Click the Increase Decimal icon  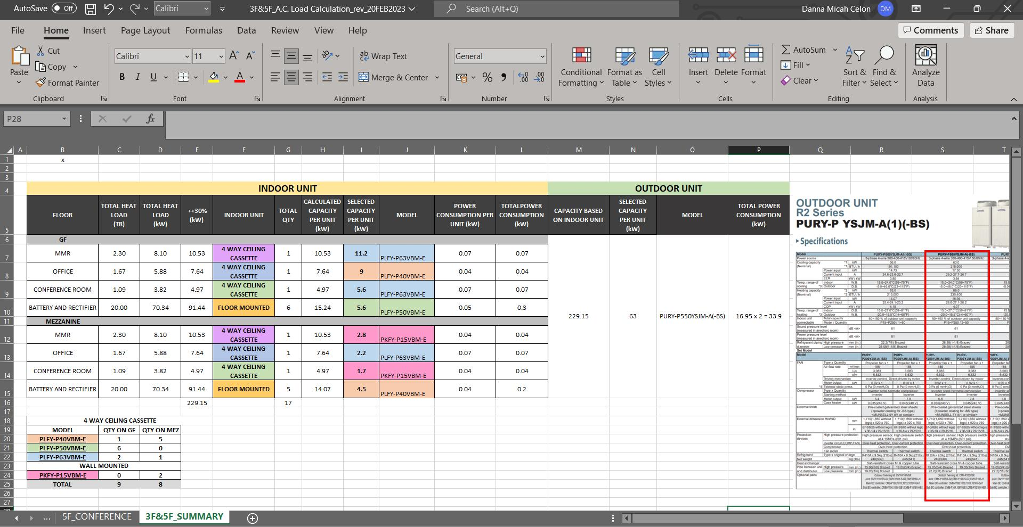click(523, 77)
